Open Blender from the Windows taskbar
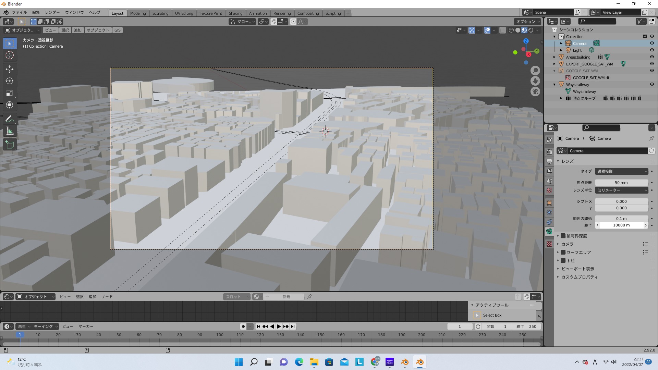658x370 pixels. (419, 362)
